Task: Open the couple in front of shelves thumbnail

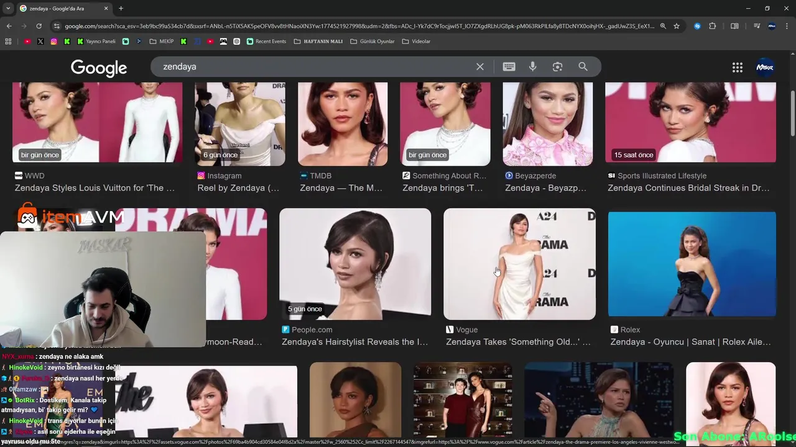Action: point(463,400)
